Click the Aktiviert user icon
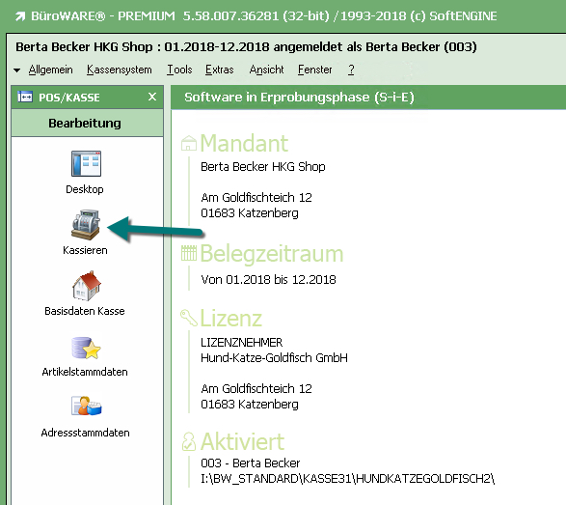The image size is (566, 505). [189, 441]
